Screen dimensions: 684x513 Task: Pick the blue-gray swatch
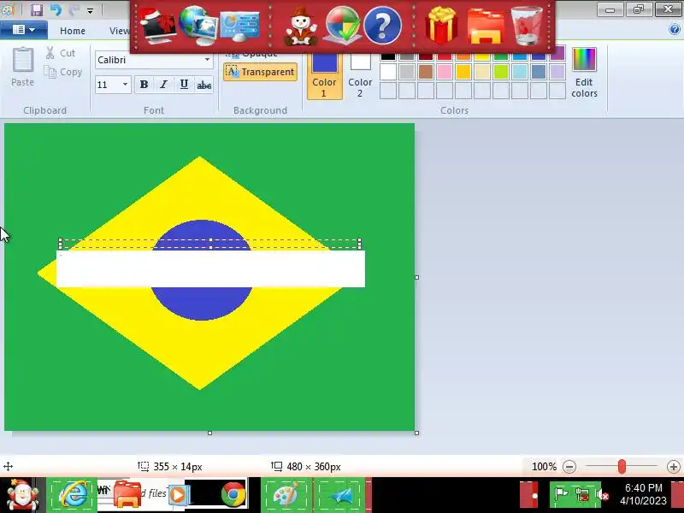[539, 72]
